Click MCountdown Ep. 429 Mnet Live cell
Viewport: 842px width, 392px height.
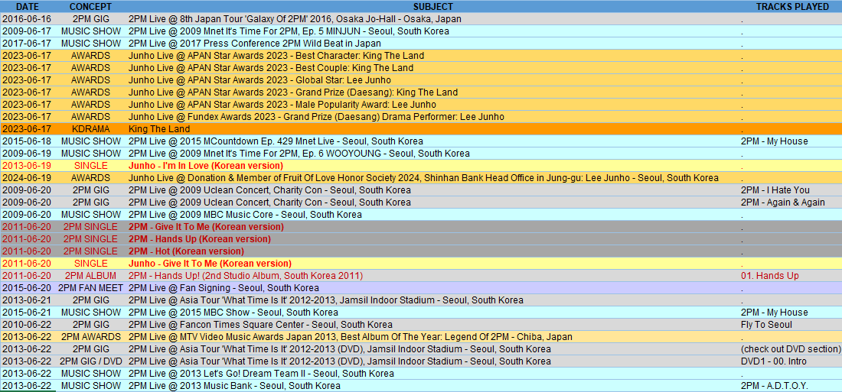432,141
